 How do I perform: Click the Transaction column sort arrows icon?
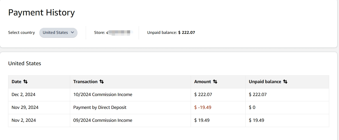pyautogui.click(x=101, y=82)
